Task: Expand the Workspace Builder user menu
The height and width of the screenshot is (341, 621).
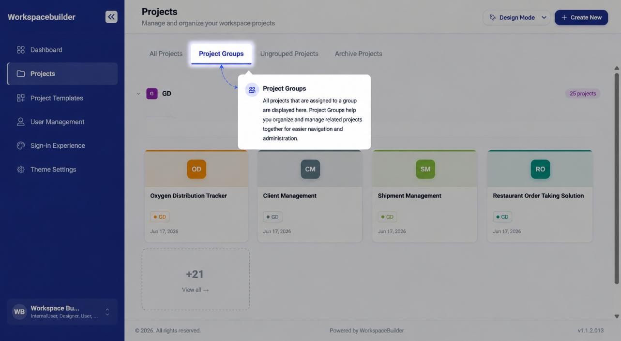Action: pyautogui.click(x=62, y=312)
